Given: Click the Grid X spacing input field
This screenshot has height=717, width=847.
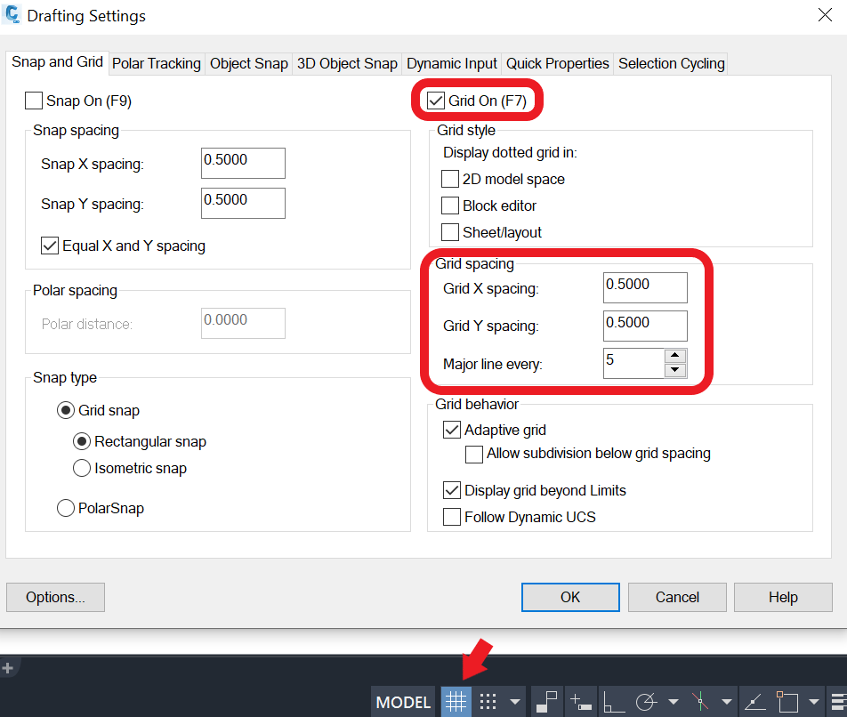Looking at the screenshot, I should tap(646, 287).
